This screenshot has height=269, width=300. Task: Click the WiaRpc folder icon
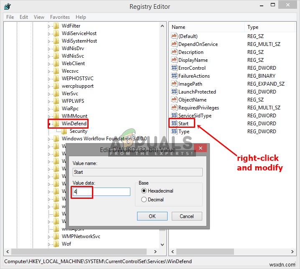click(56, 109)
